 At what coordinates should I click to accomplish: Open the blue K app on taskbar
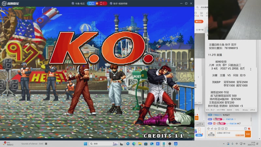158,144
